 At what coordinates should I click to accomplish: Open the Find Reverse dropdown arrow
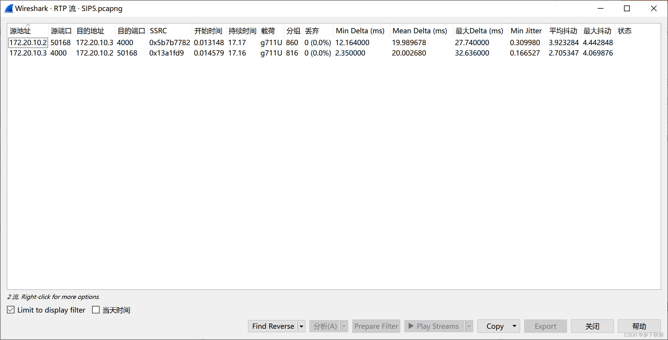tap(301, 326)
